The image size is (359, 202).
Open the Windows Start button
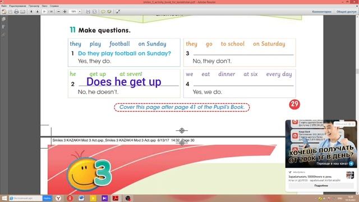click(x=4, y=198)
